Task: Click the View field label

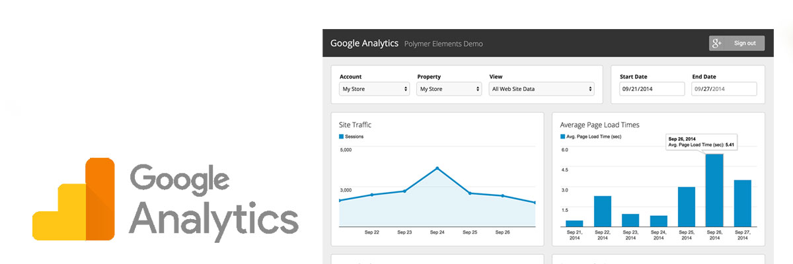Action: [x=496, y=77]
